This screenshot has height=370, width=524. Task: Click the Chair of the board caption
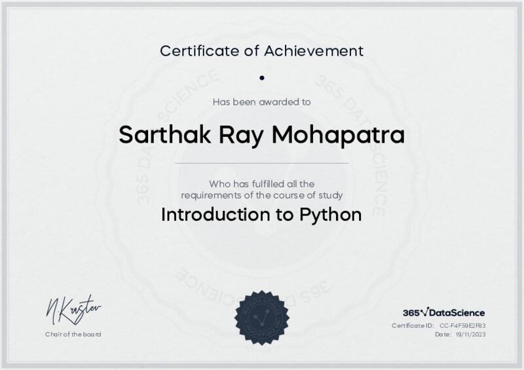tap(73, 334)
